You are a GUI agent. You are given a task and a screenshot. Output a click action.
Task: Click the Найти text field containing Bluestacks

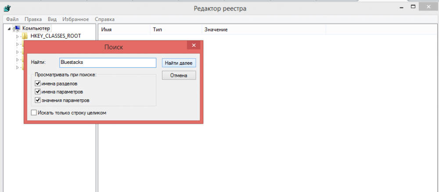click(108, 63)
